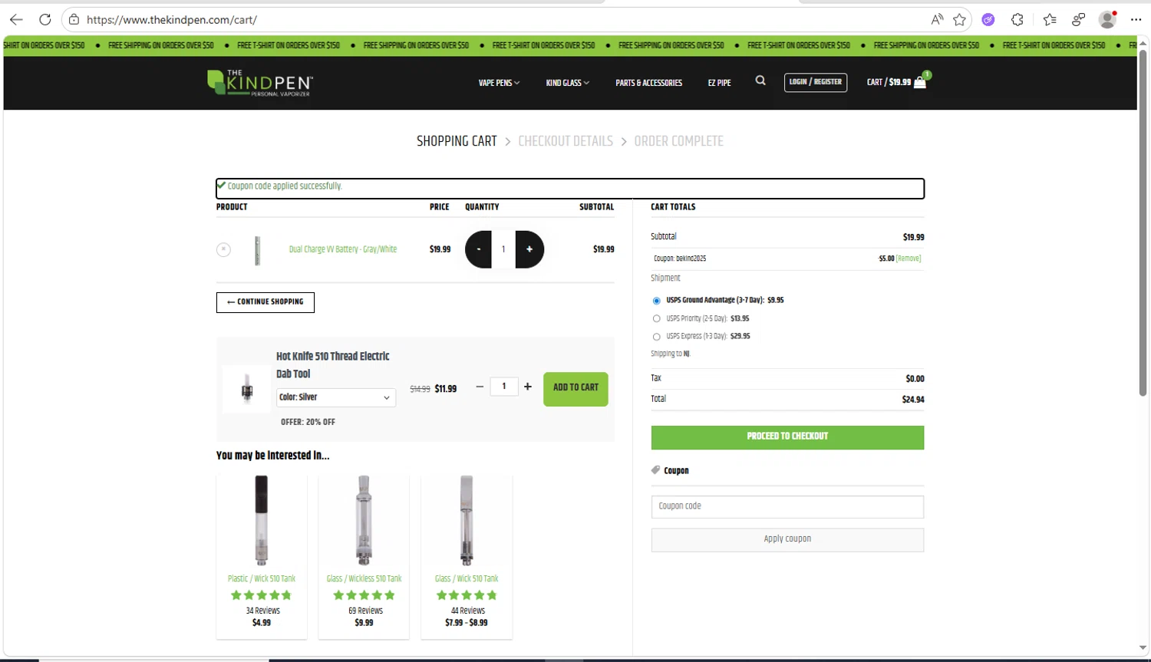This screenshot has width=1151, height=662.
Task: Select USPS Ground Advantage shipping
Action: (657, 301)
